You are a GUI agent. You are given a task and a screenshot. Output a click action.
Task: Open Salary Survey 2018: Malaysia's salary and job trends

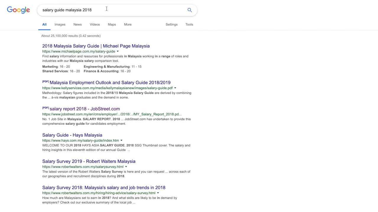coord(104,188)
